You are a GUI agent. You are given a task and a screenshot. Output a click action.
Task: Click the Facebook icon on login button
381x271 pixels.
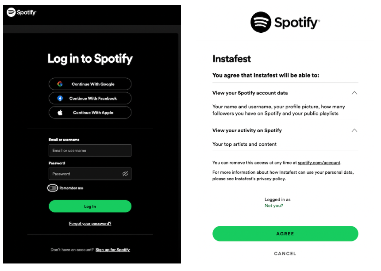click(60, 98)
